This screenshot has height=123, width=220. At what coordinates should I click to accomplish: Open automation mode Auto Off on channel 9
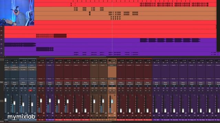coord(77,118)
